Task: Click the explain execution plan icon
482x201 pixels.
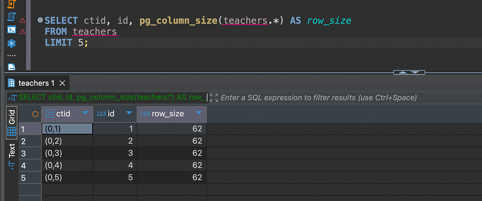Action: [x=11, y=17]
